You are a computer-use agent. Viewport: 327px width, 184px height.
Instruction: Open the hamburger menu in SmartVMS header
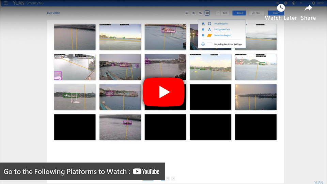(5, 3)
